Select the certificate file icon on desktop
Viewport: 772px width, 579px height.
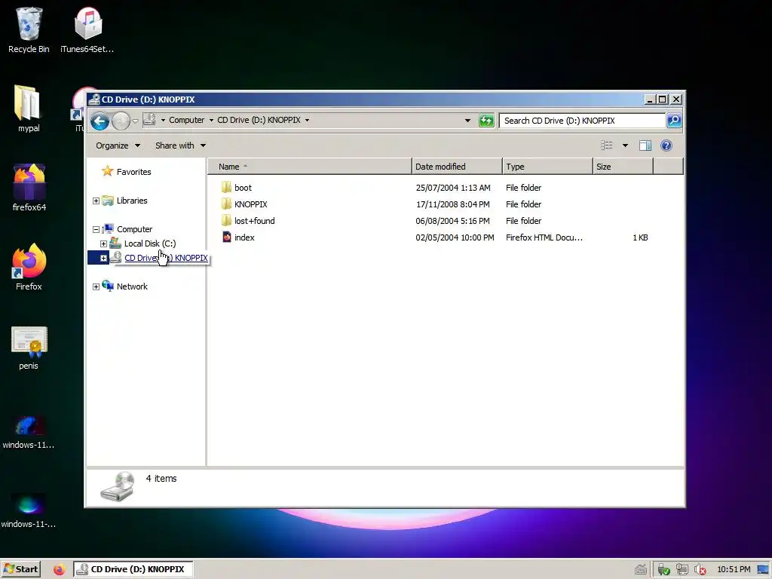click(x=29, y=347)
